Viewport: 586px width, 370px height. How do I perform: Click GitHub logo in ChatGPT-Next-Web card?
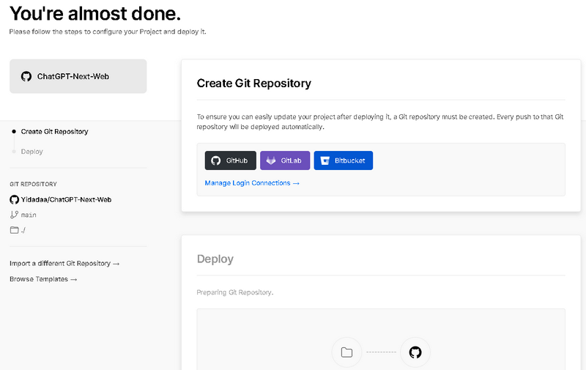26,77
